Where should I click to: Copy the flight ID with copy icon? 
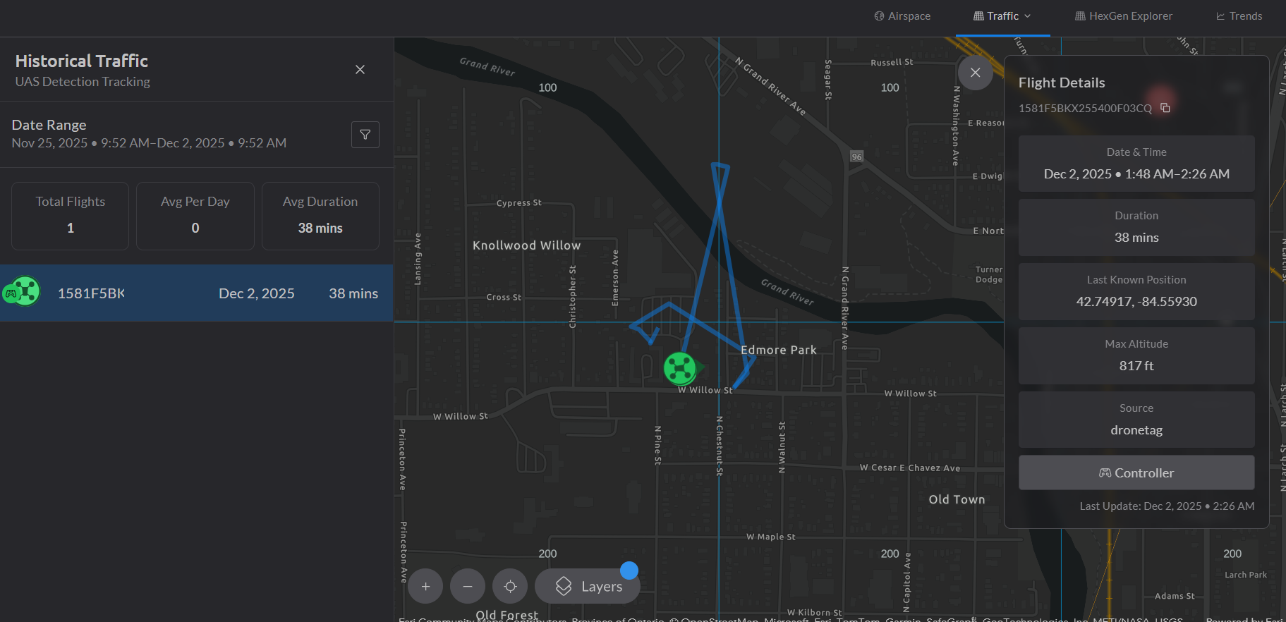[1165, 108]
